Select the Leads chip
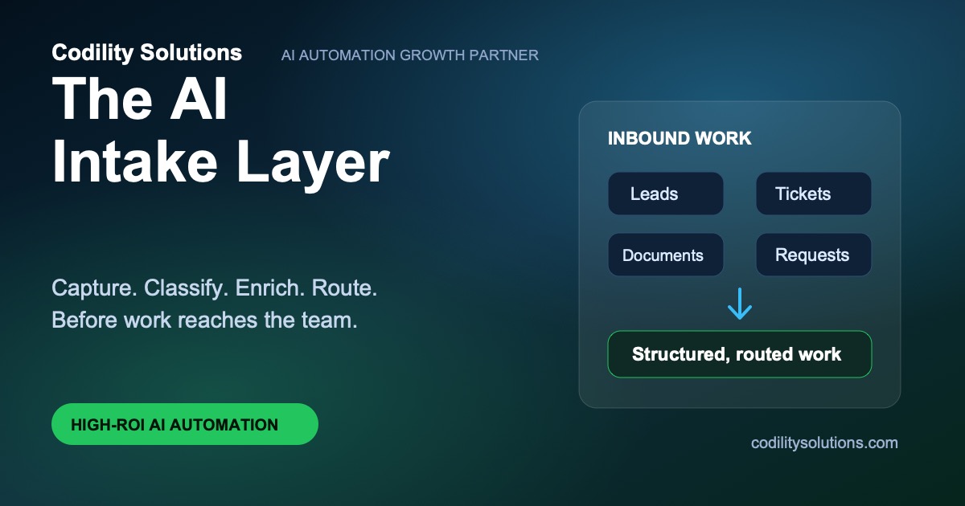 coord(666,194)
